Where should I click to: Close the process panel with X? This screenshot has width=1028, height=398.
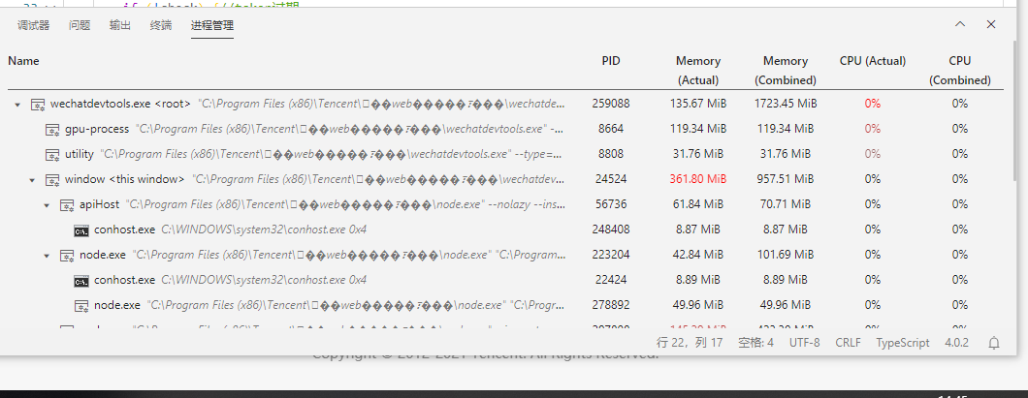991,24
